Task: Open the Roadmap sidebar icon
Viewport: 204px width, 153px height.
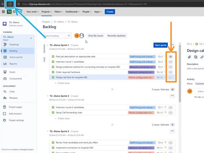Action: [x=5, y=44]
